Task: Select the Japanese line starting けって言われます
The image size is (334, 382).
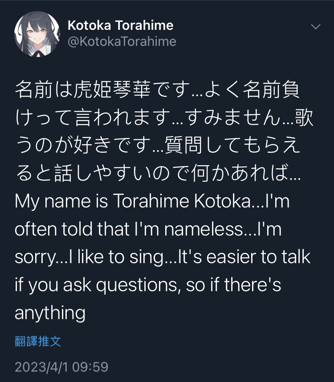Action: point(164,117)
